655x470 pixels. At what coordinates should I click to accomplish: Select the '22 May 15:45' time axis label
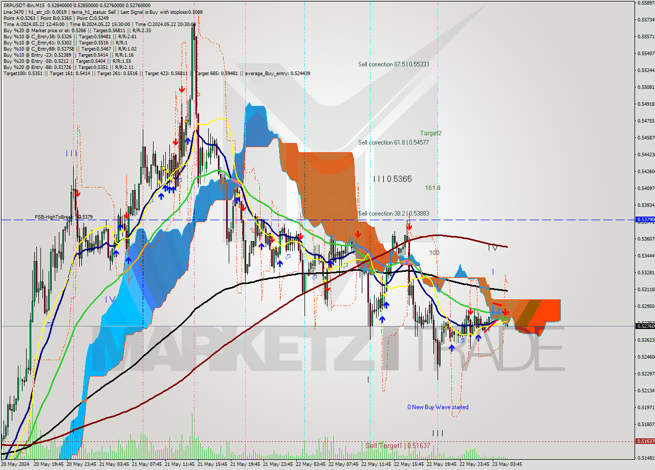tap(410, 464)
